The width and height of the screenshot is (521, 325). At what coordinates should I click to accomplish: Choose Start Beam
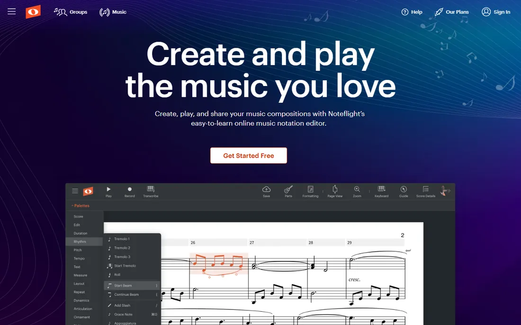(132, 286)
